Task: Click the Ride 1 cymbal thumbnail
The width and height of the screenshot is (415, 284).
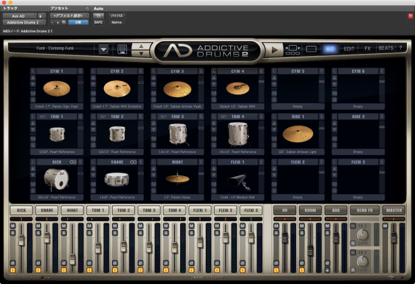Action: pos(298,134)
